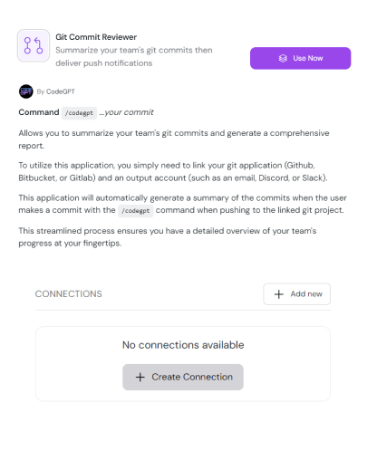Click the Command label
This screenshot has height=470, width=377.
[39, 112]
